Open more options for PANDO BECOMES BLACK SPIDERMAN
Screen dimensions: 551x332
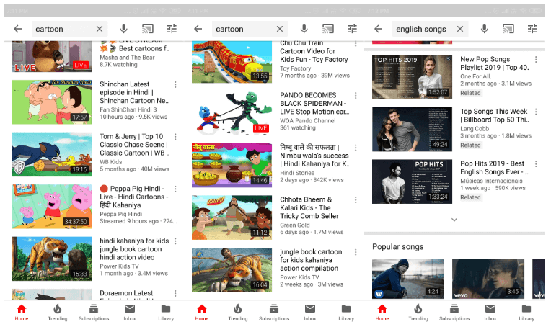pyautogui.click(x=356, y=96)
